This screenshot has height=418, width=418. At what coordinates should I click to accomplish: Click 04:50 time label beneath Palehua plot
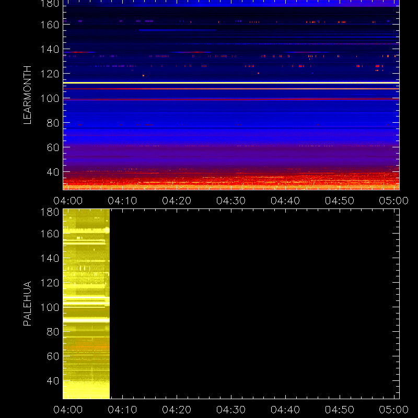[340, 410]
